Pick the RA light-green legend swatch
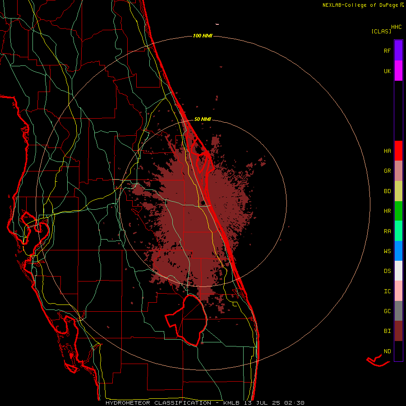The height and width of the screenshot is (406, 406). [398, 231]
